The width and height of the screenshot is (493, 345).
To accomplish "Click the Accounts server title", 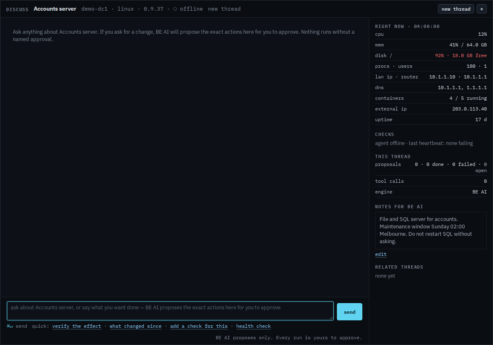I will [55, 9].
